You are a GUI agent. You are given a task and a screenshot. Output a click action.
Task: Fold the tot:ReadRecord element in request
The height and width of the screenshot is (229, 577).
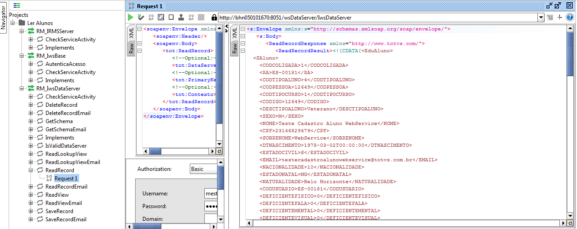(140, 51)
